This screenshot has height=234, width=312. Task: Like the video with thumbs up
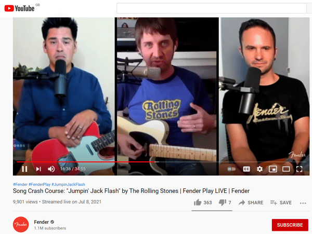(x=203, y=202)
